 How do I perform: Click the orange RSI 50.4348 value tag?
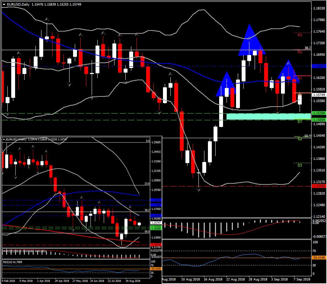319,258
